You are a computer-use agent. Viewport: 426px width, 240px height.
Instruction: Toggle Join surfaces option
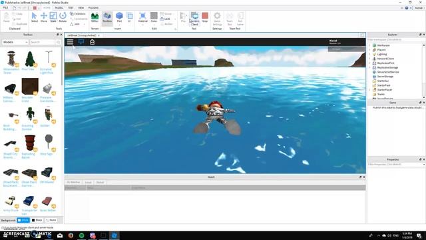[75, 24]
